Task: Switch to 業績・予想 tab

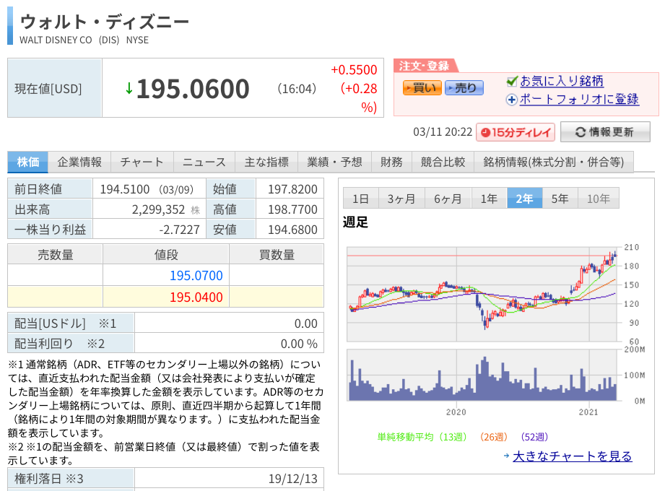Action: click(x=334, y=162)
